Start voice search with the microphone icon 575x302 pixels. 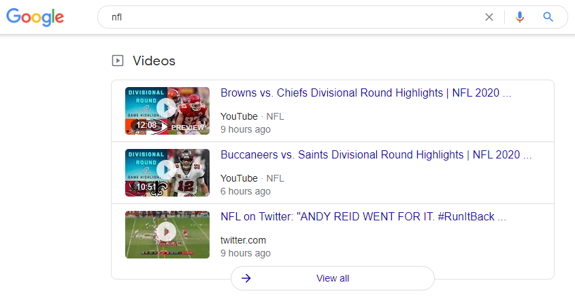[x=520, y=17]
